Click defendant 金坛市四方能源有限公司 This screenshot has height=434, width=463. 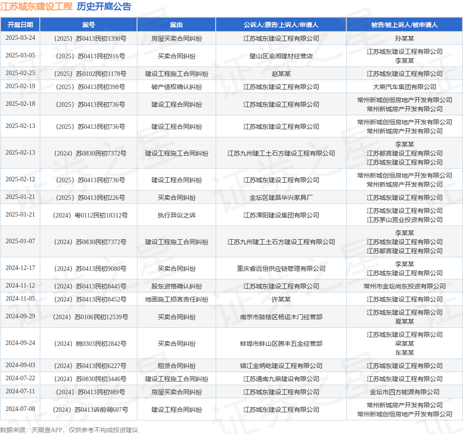(x=404, y=392)
